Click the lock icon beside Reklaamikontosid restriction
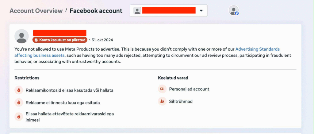This screenshot has width=314, height=134. click(19, 90)
